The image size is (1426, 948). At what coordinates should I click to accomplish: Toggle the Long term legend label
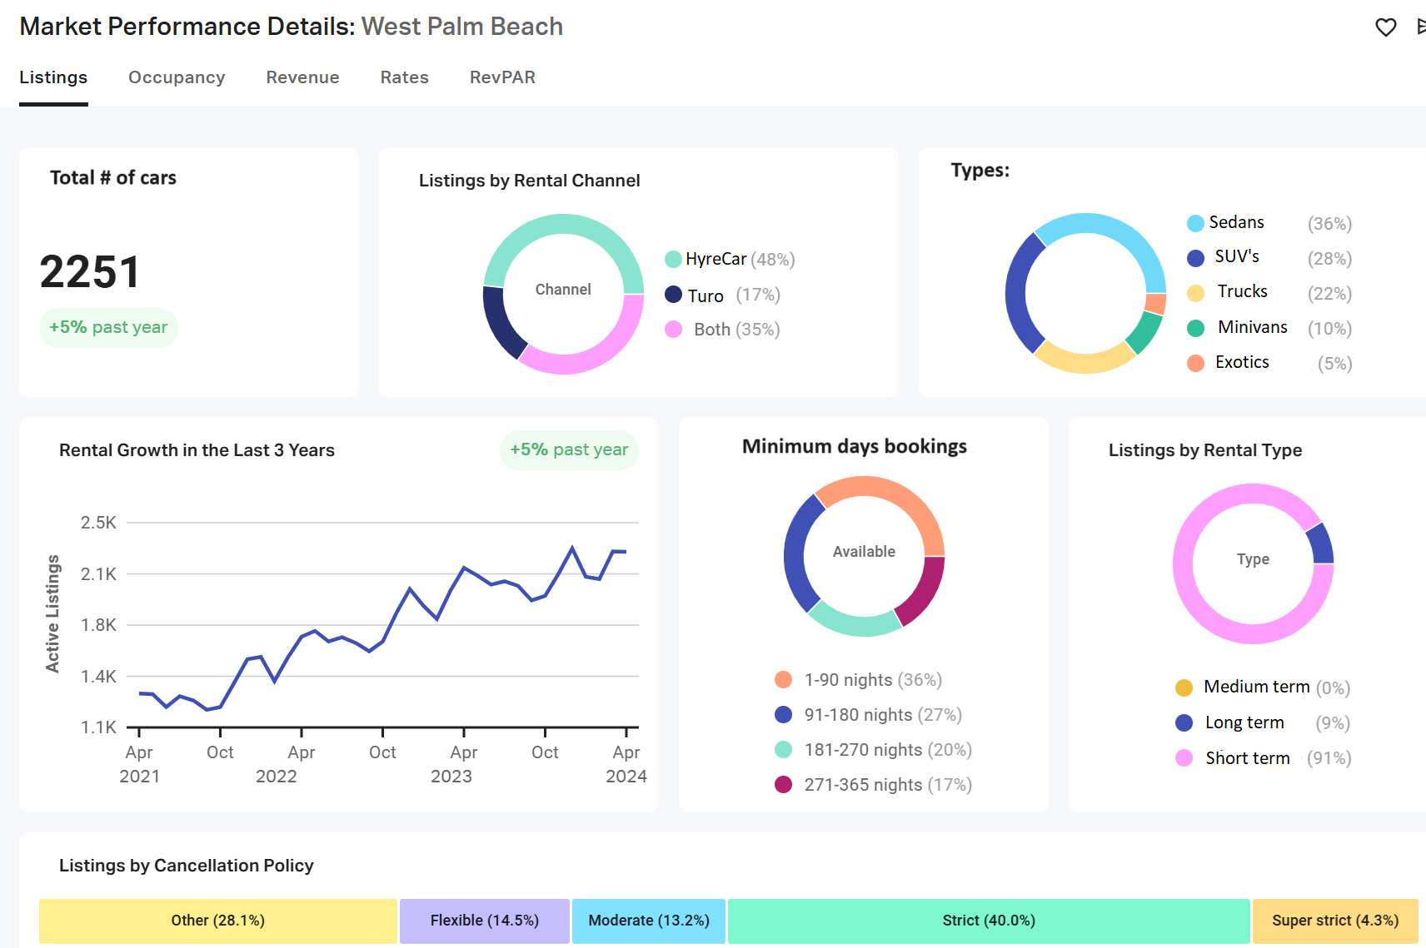[1244, 723]
